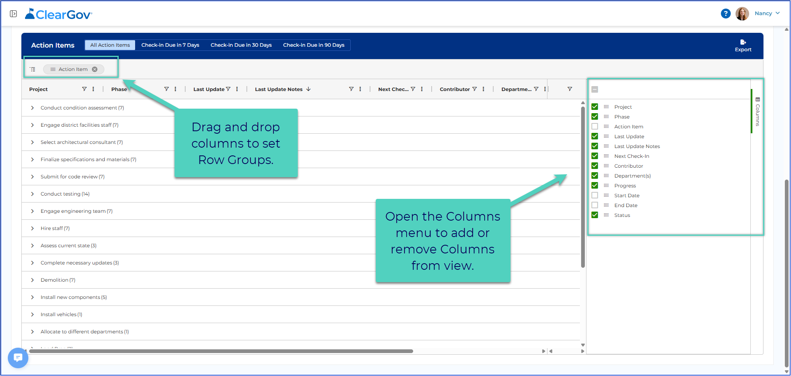Open filter on the Project column

(84, 89)
